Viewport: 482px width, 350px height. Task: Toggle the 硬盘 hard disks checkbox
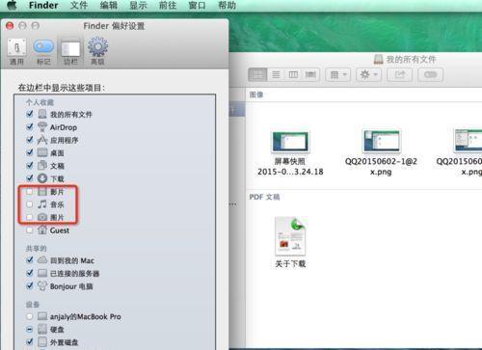[29, 330]
